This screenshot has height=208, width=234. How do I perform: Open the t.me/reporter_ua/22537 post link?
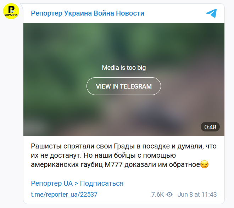click(x=64, y=195)
